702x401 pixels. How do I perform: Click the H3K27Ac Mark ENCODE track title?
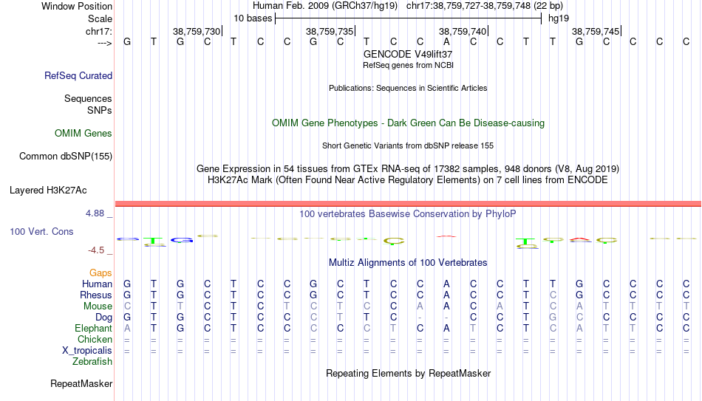[x=408, y=180]
